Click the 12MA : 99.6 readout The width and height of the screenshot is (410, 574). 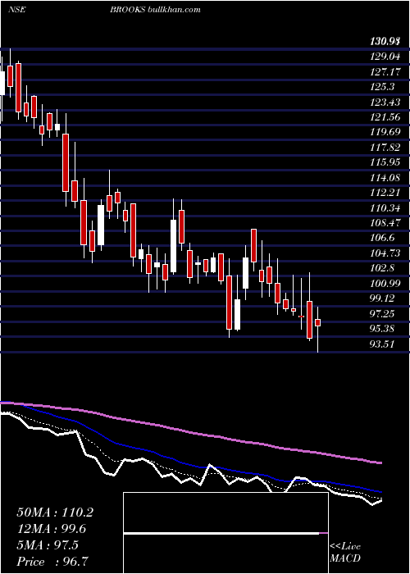[x=51, y=529]
